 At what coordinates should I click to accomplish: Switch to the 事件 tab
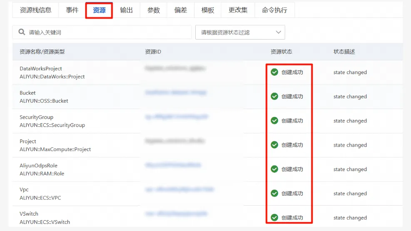pyautogui.click(x=72, y=10)
